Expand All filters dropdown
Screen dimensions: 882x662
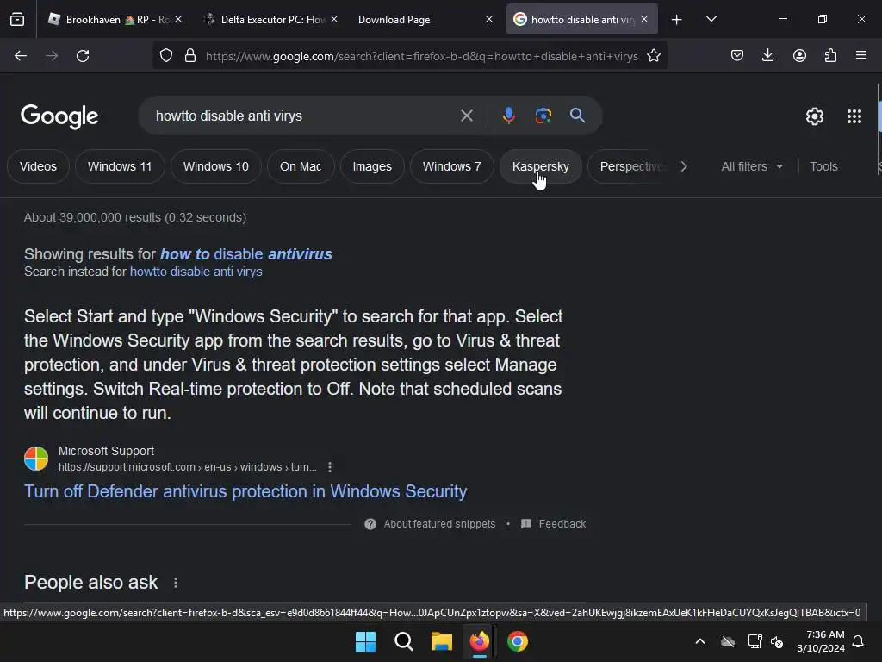[752, 166]
